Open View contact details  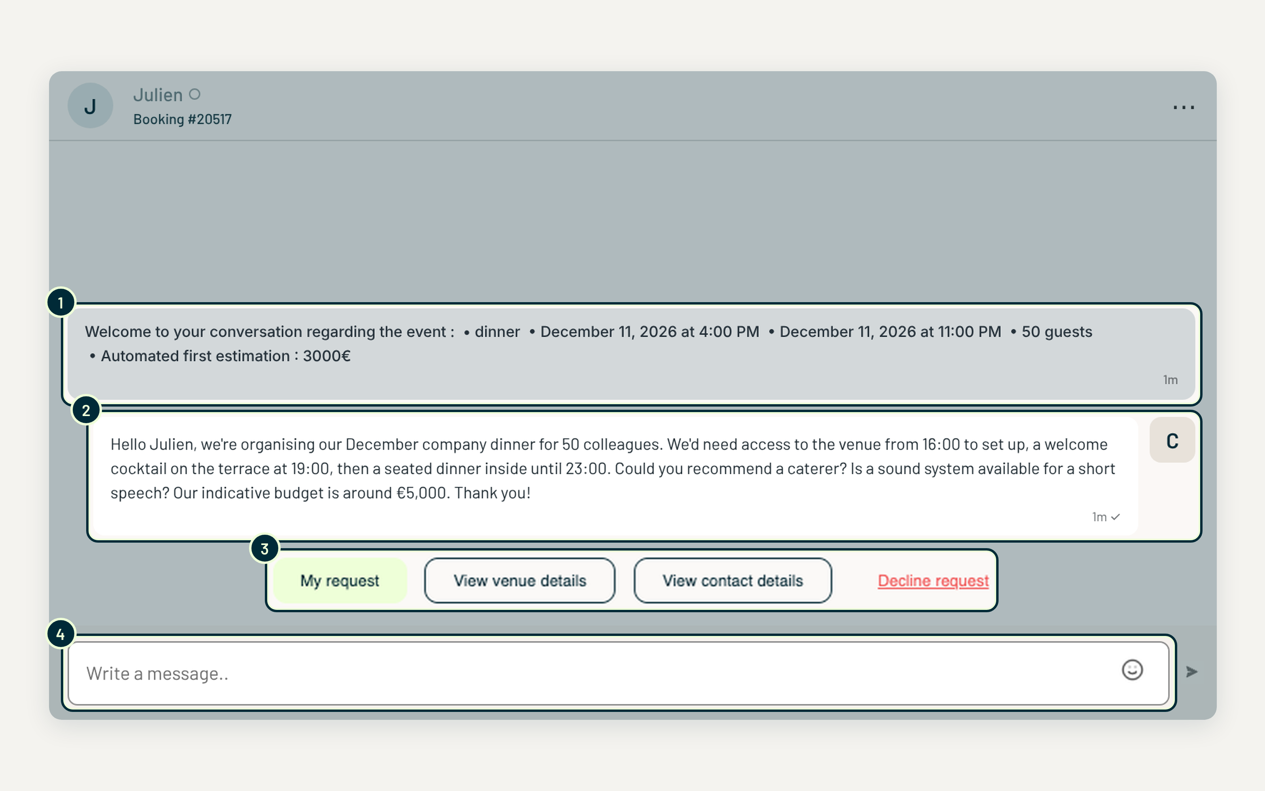(x=733, y=581)
